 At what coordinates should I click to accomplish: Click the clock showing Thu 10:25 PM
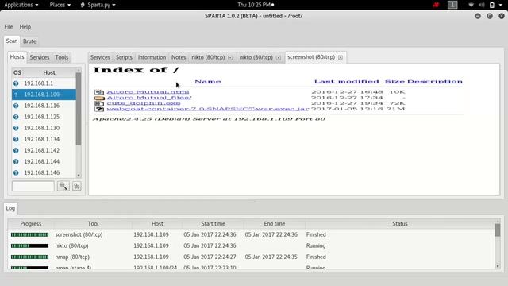(256, 5)
